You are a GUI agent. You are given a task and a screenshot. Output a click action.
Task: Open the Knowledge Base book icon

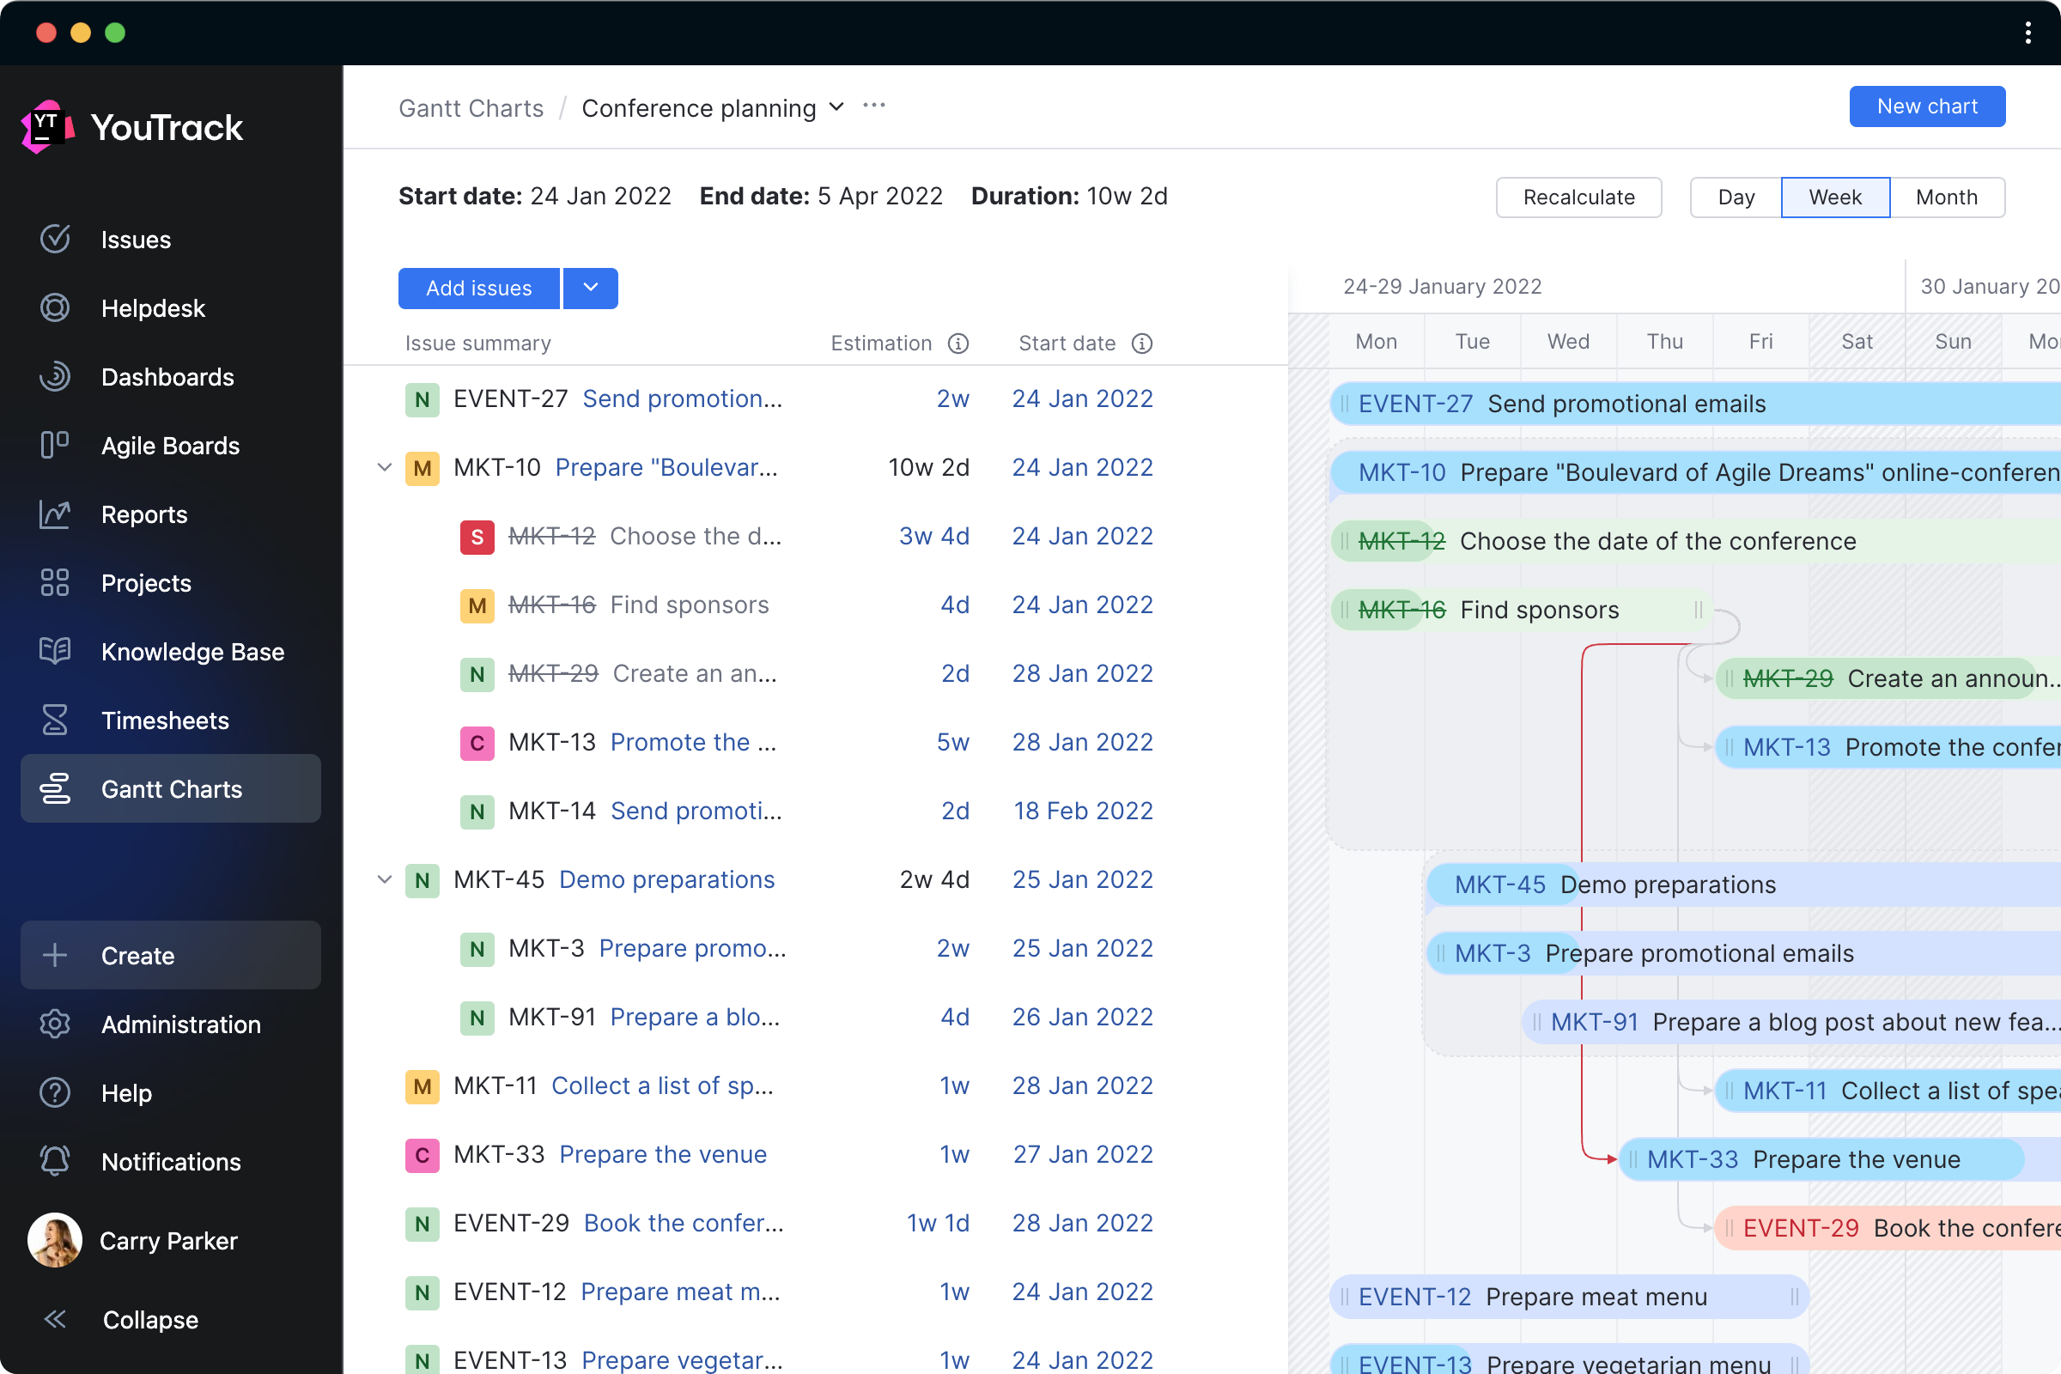pyautogui.click(x=54, y=651)
